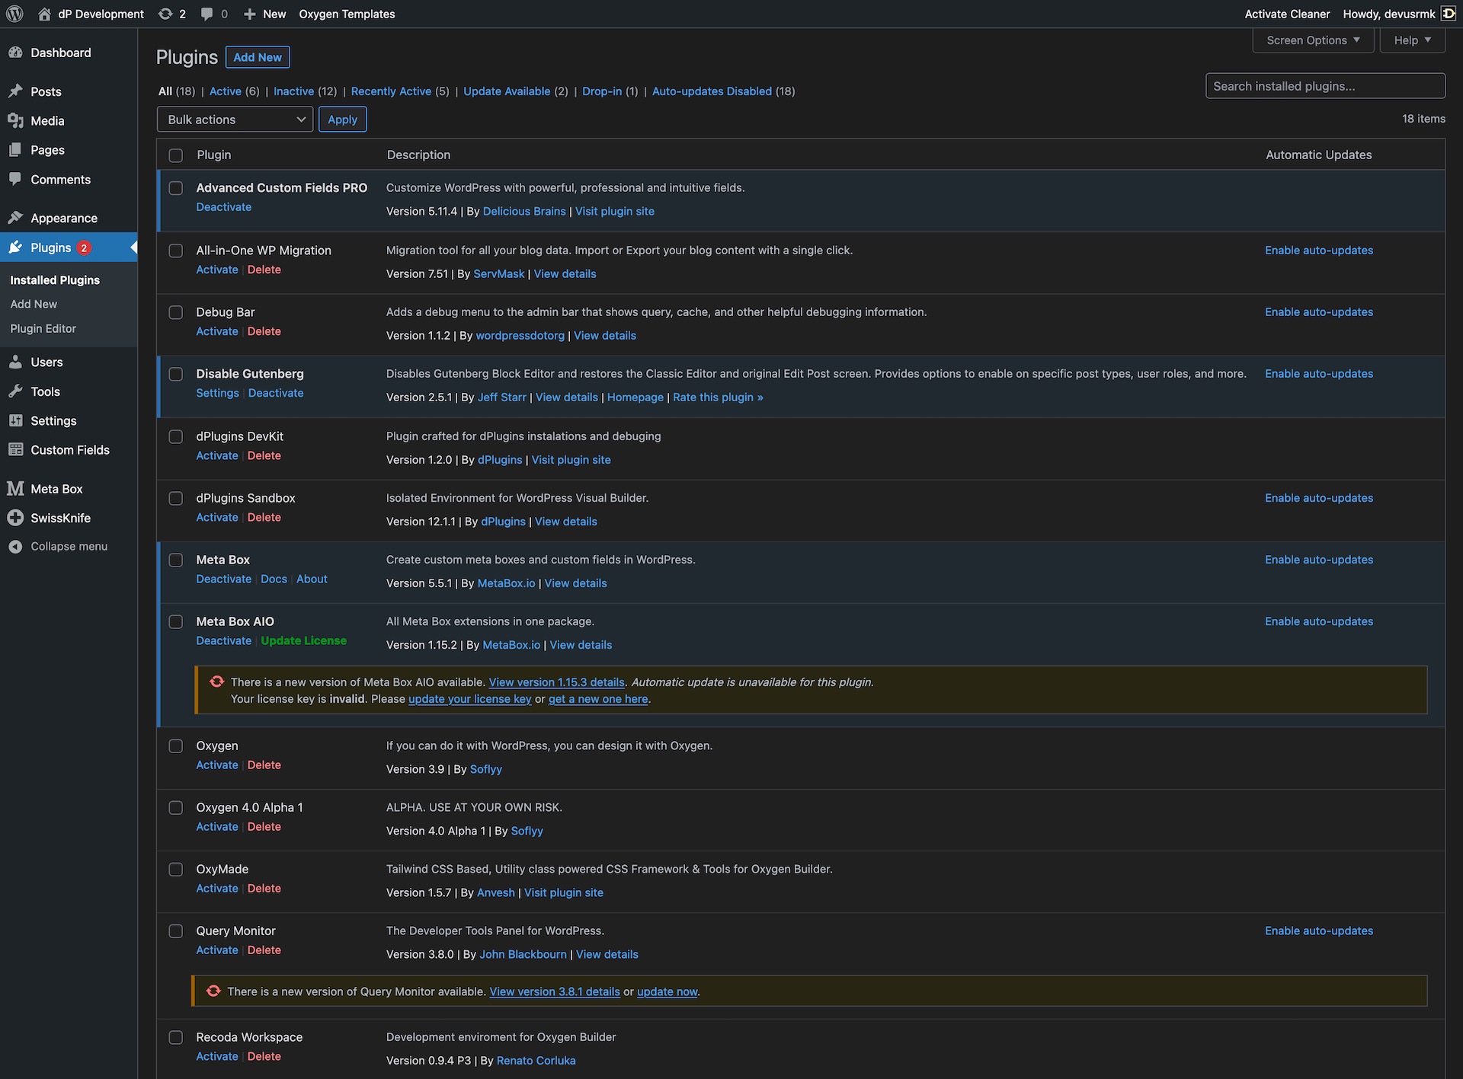Filter by Update Available plugins
Screen dimensions: 1463x1079
coord(506,91)
